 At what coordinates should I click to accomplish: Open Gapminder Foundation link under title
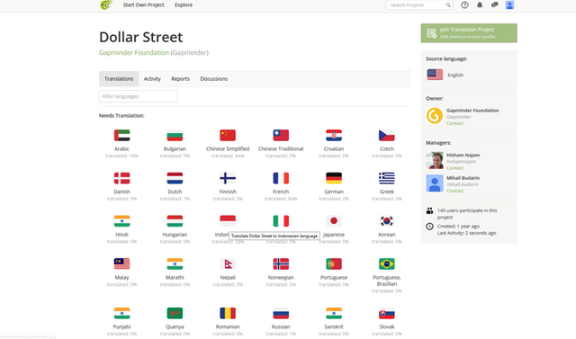134,52
